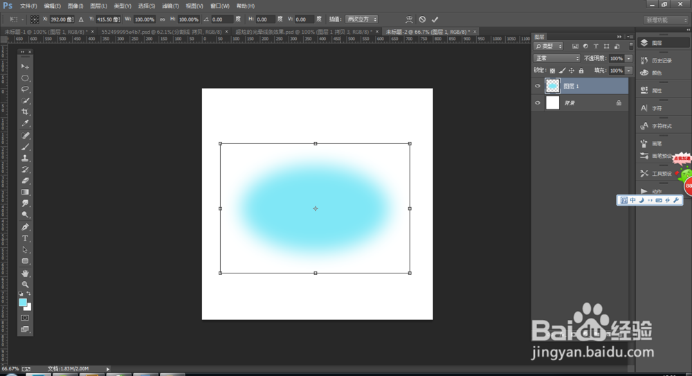Select the Dodge tool
This screenshot has height=376, width=692.
[25, 215]
